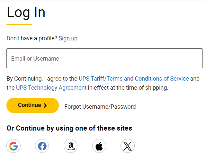Click the "Continue" label text inside the button
The width and height of the screenshot is (206, 157).
click(29, 105)
